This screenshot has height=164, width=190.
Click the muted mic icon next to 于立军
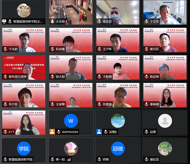[146, 21]
